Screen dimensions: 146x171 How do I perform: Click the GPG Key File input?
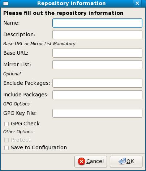(x=97, y=113)
